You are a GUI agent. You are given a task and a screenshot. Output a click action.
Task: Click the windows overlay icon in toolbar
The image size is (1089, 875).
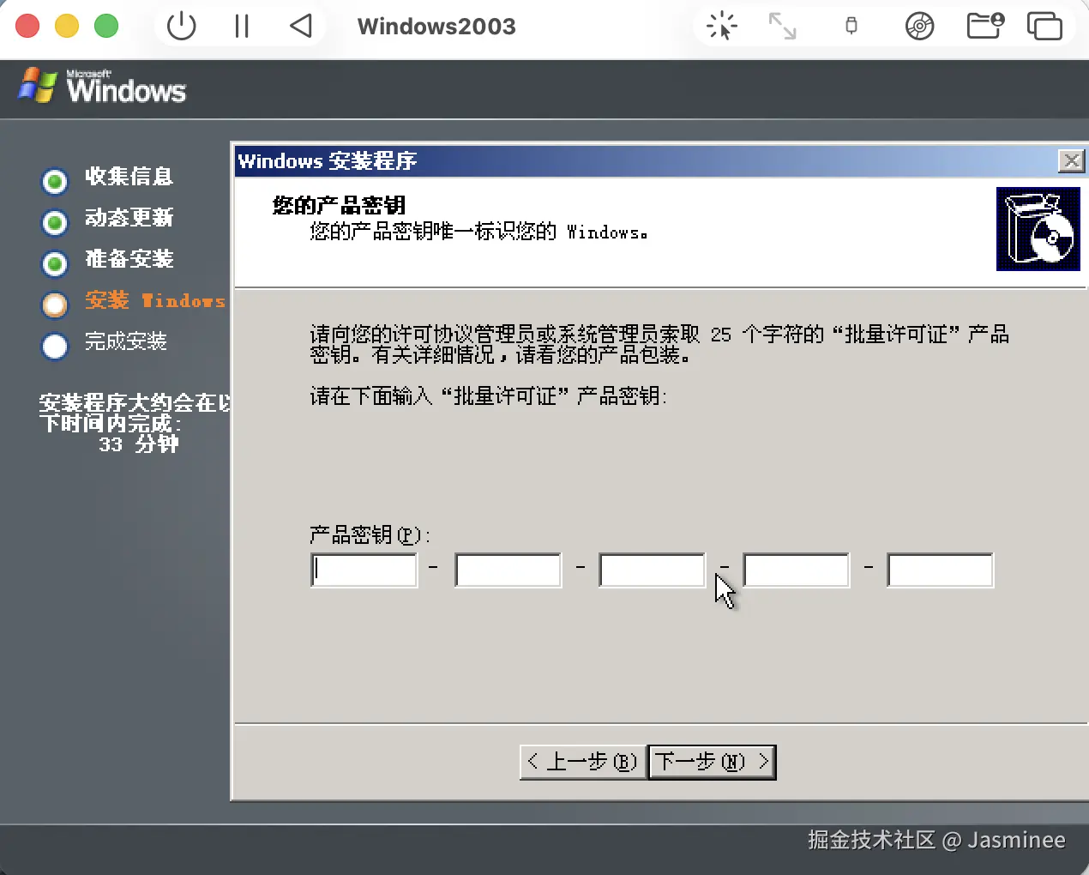(1044, 27)
